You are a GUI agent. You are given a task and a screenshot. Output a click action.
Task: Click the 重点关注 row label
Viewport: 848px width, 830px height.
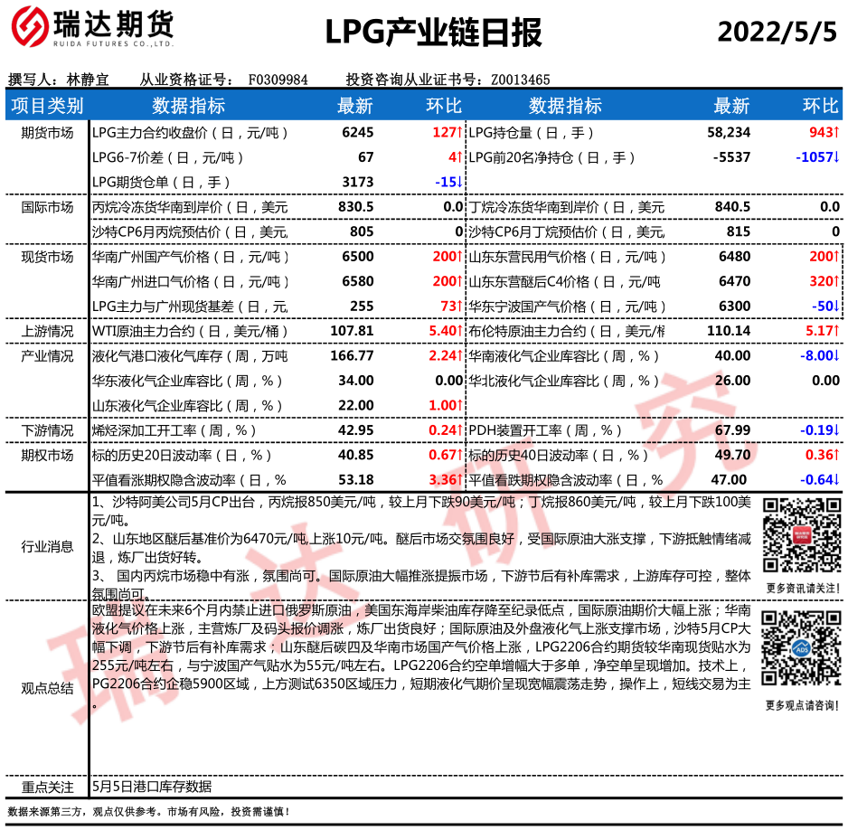pyautogui.click(x=47, y=787)
